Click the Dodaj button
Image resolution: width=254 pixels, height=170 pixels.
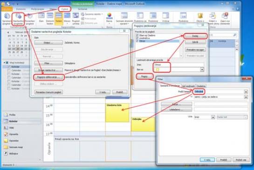195,36
